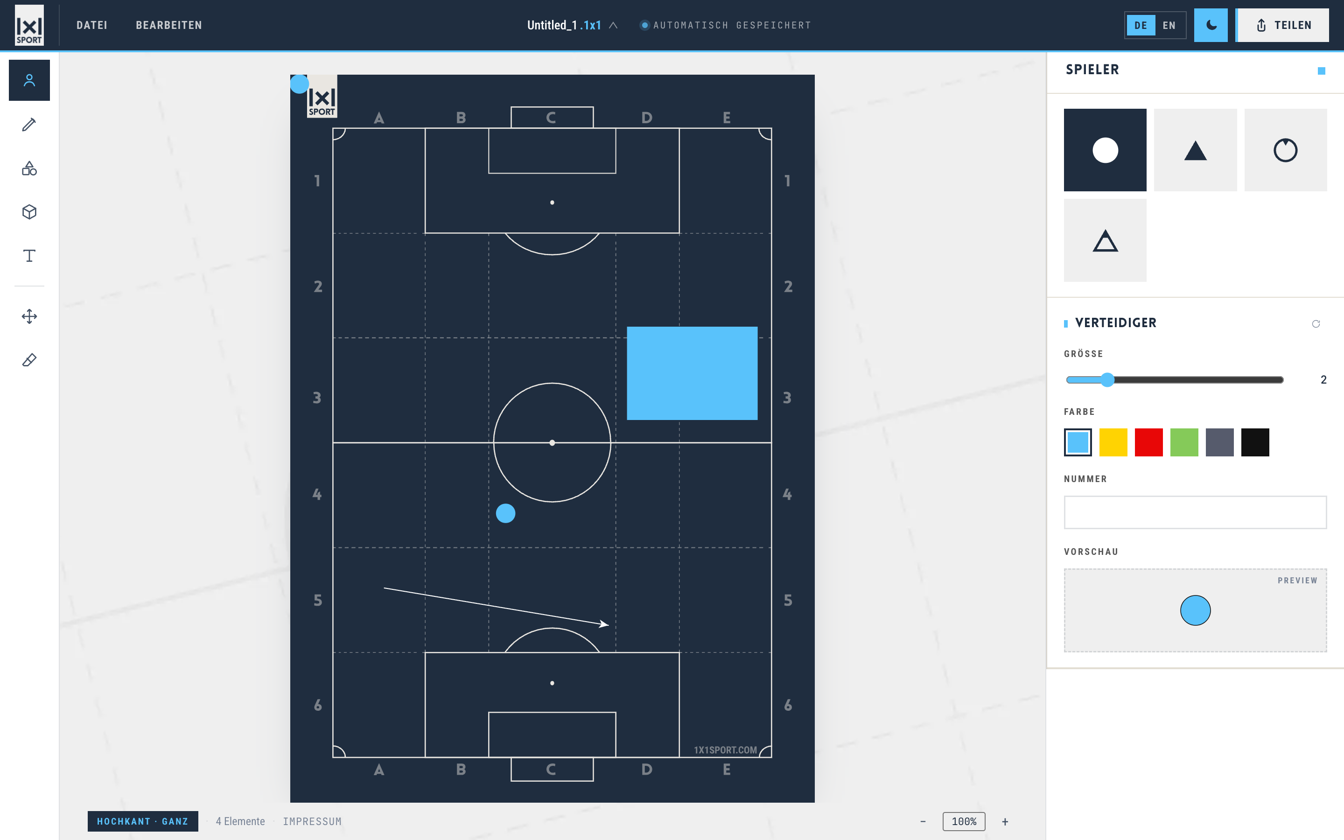The height and width of the screenshot is (840, 1344).
Task: Open the Impressum link
Action: [x=312, y=821]
